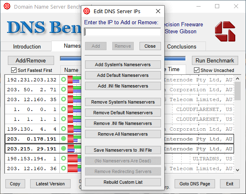Select row 203.50.2.71
Viewport: 246px width, 194px height.
point(32,90)
